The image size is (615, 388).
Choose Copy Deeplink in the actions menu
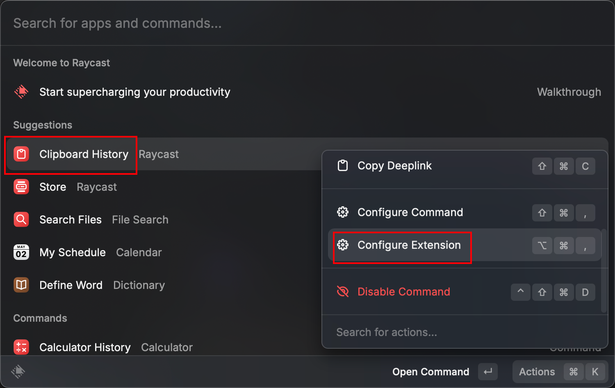click(x=465, y=166)
